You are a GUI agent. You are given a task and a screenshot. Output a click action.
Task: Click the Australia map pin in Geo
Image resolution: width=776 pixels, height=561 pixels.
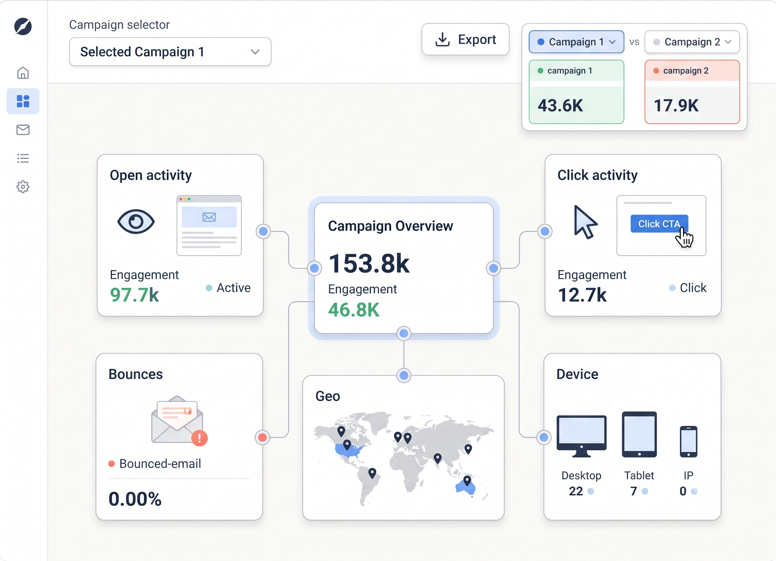point(467,481)
